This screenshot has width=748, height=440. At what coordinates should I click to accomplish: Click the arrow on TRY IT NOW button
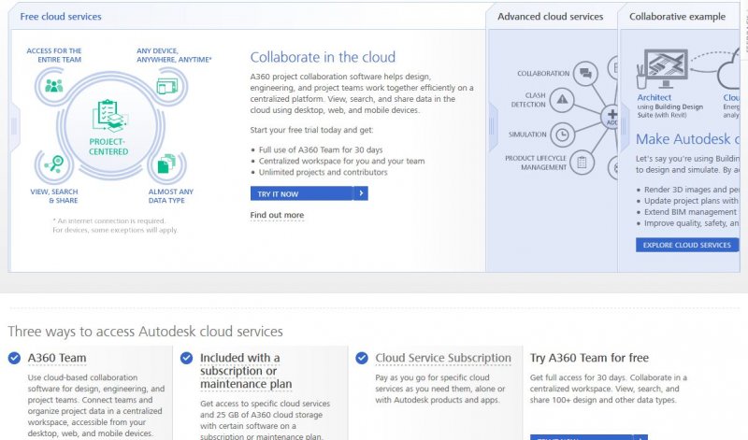tap(361, 193)
